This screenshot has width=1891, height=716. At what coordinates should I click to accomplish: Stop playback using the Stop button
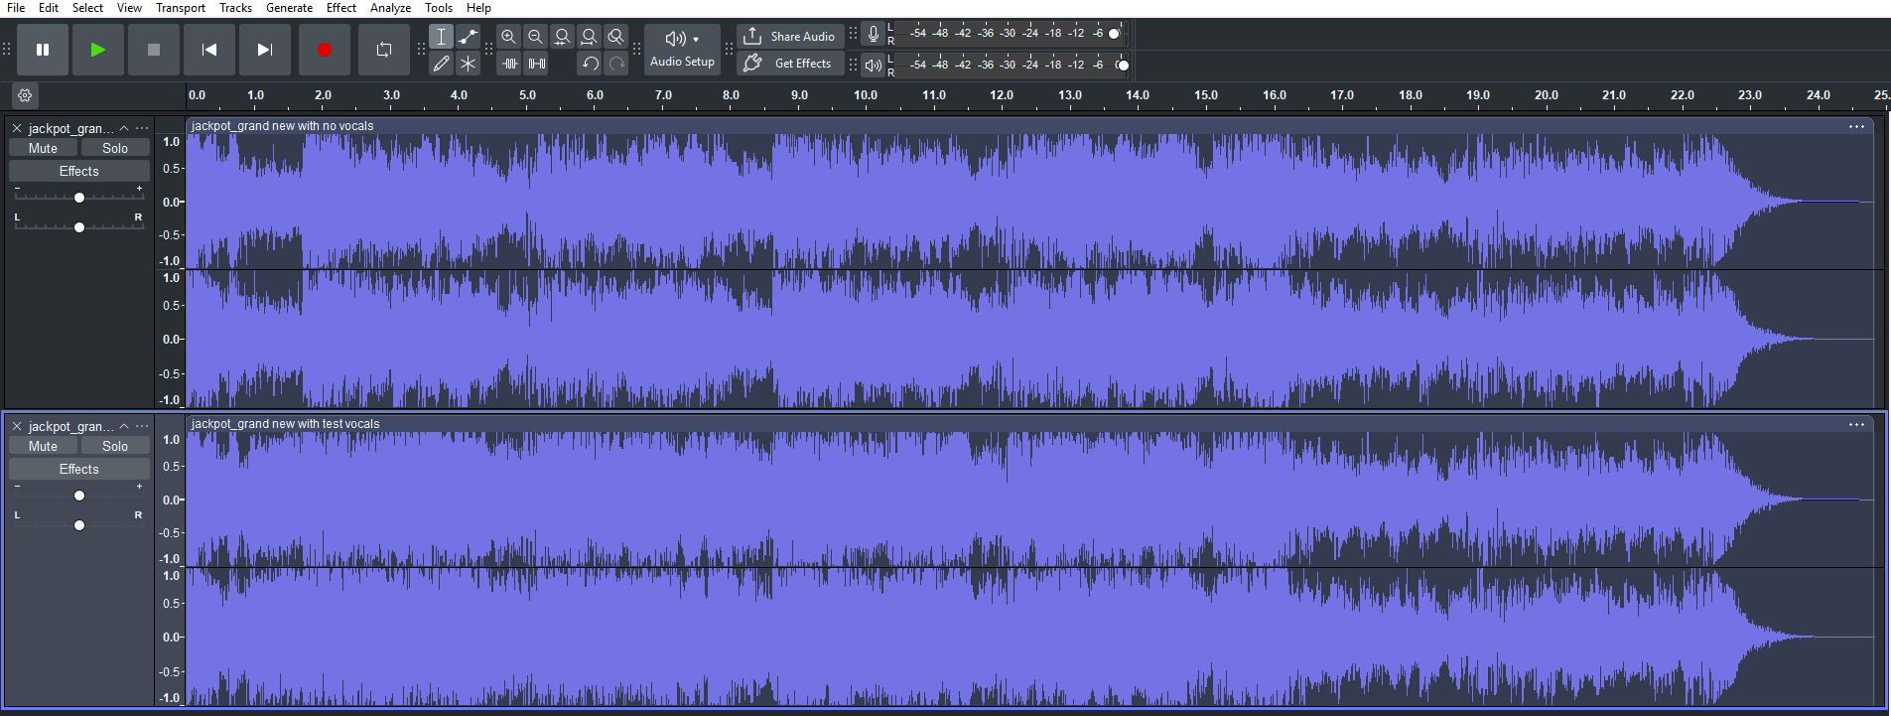[153, 50]
